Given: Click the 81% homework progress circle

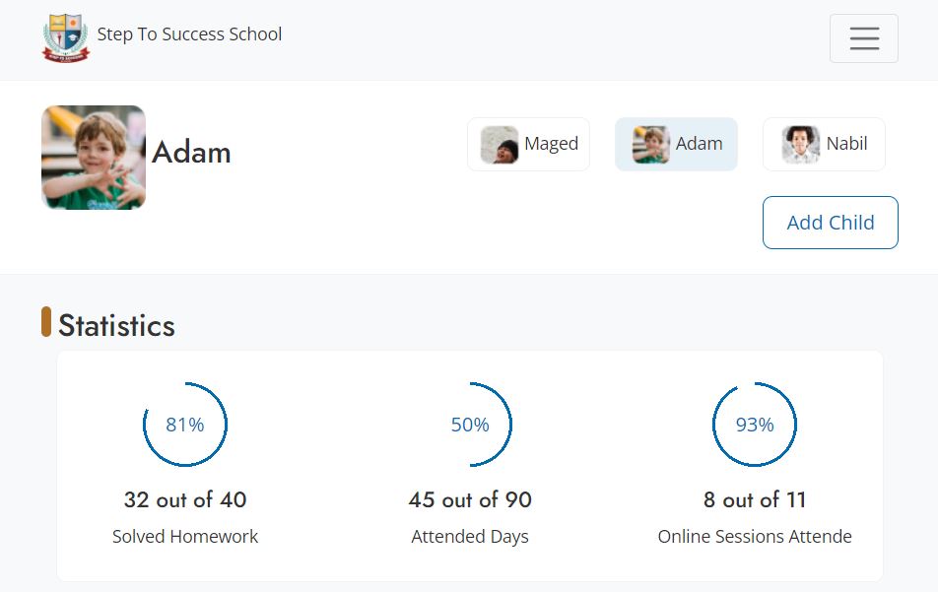Looking at the screenshot, I should [185, 425].
